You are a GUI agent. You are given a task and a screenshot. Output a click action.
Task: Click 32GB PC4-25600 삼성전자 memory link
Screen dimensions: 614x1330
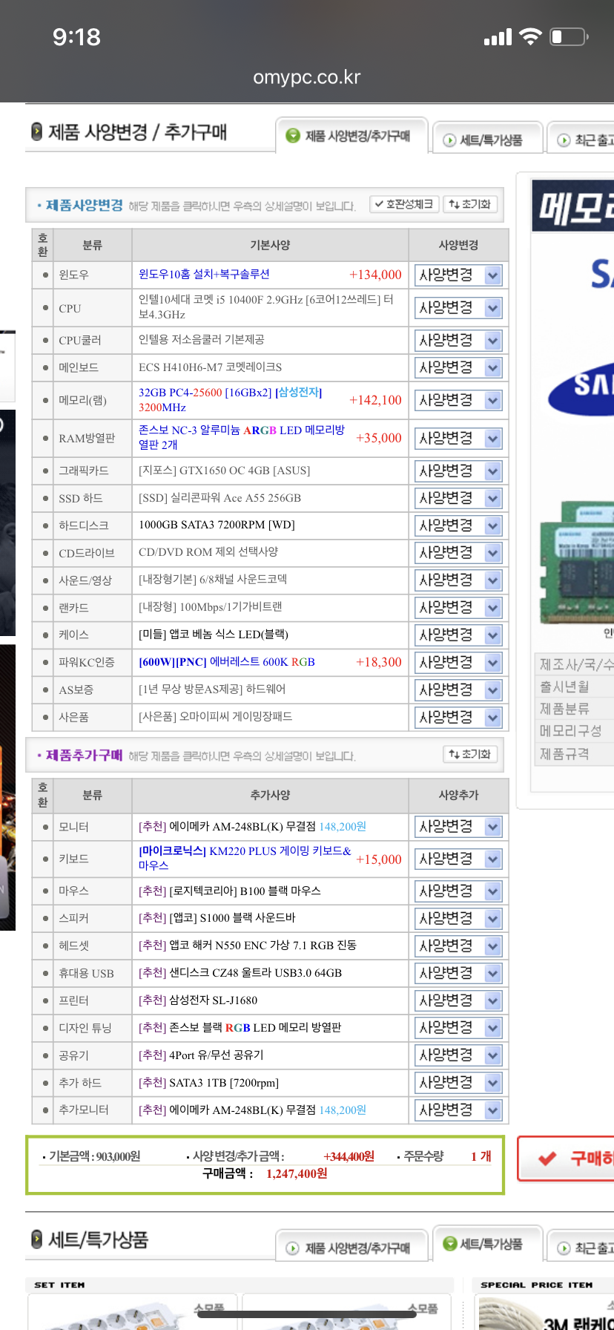click(231, 400)
